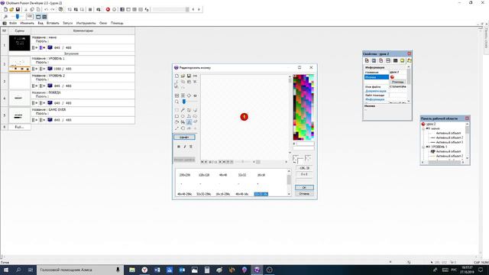
Task: Click Отмена button in icon editor dialog
Action: pyautogui.click(x=304, y=193)
